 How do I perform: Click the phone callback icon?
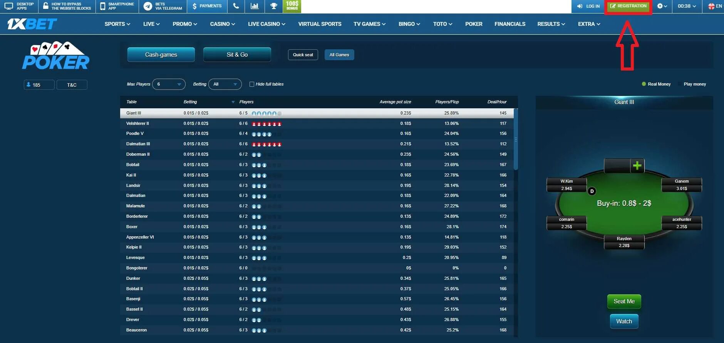pos(236,6)
